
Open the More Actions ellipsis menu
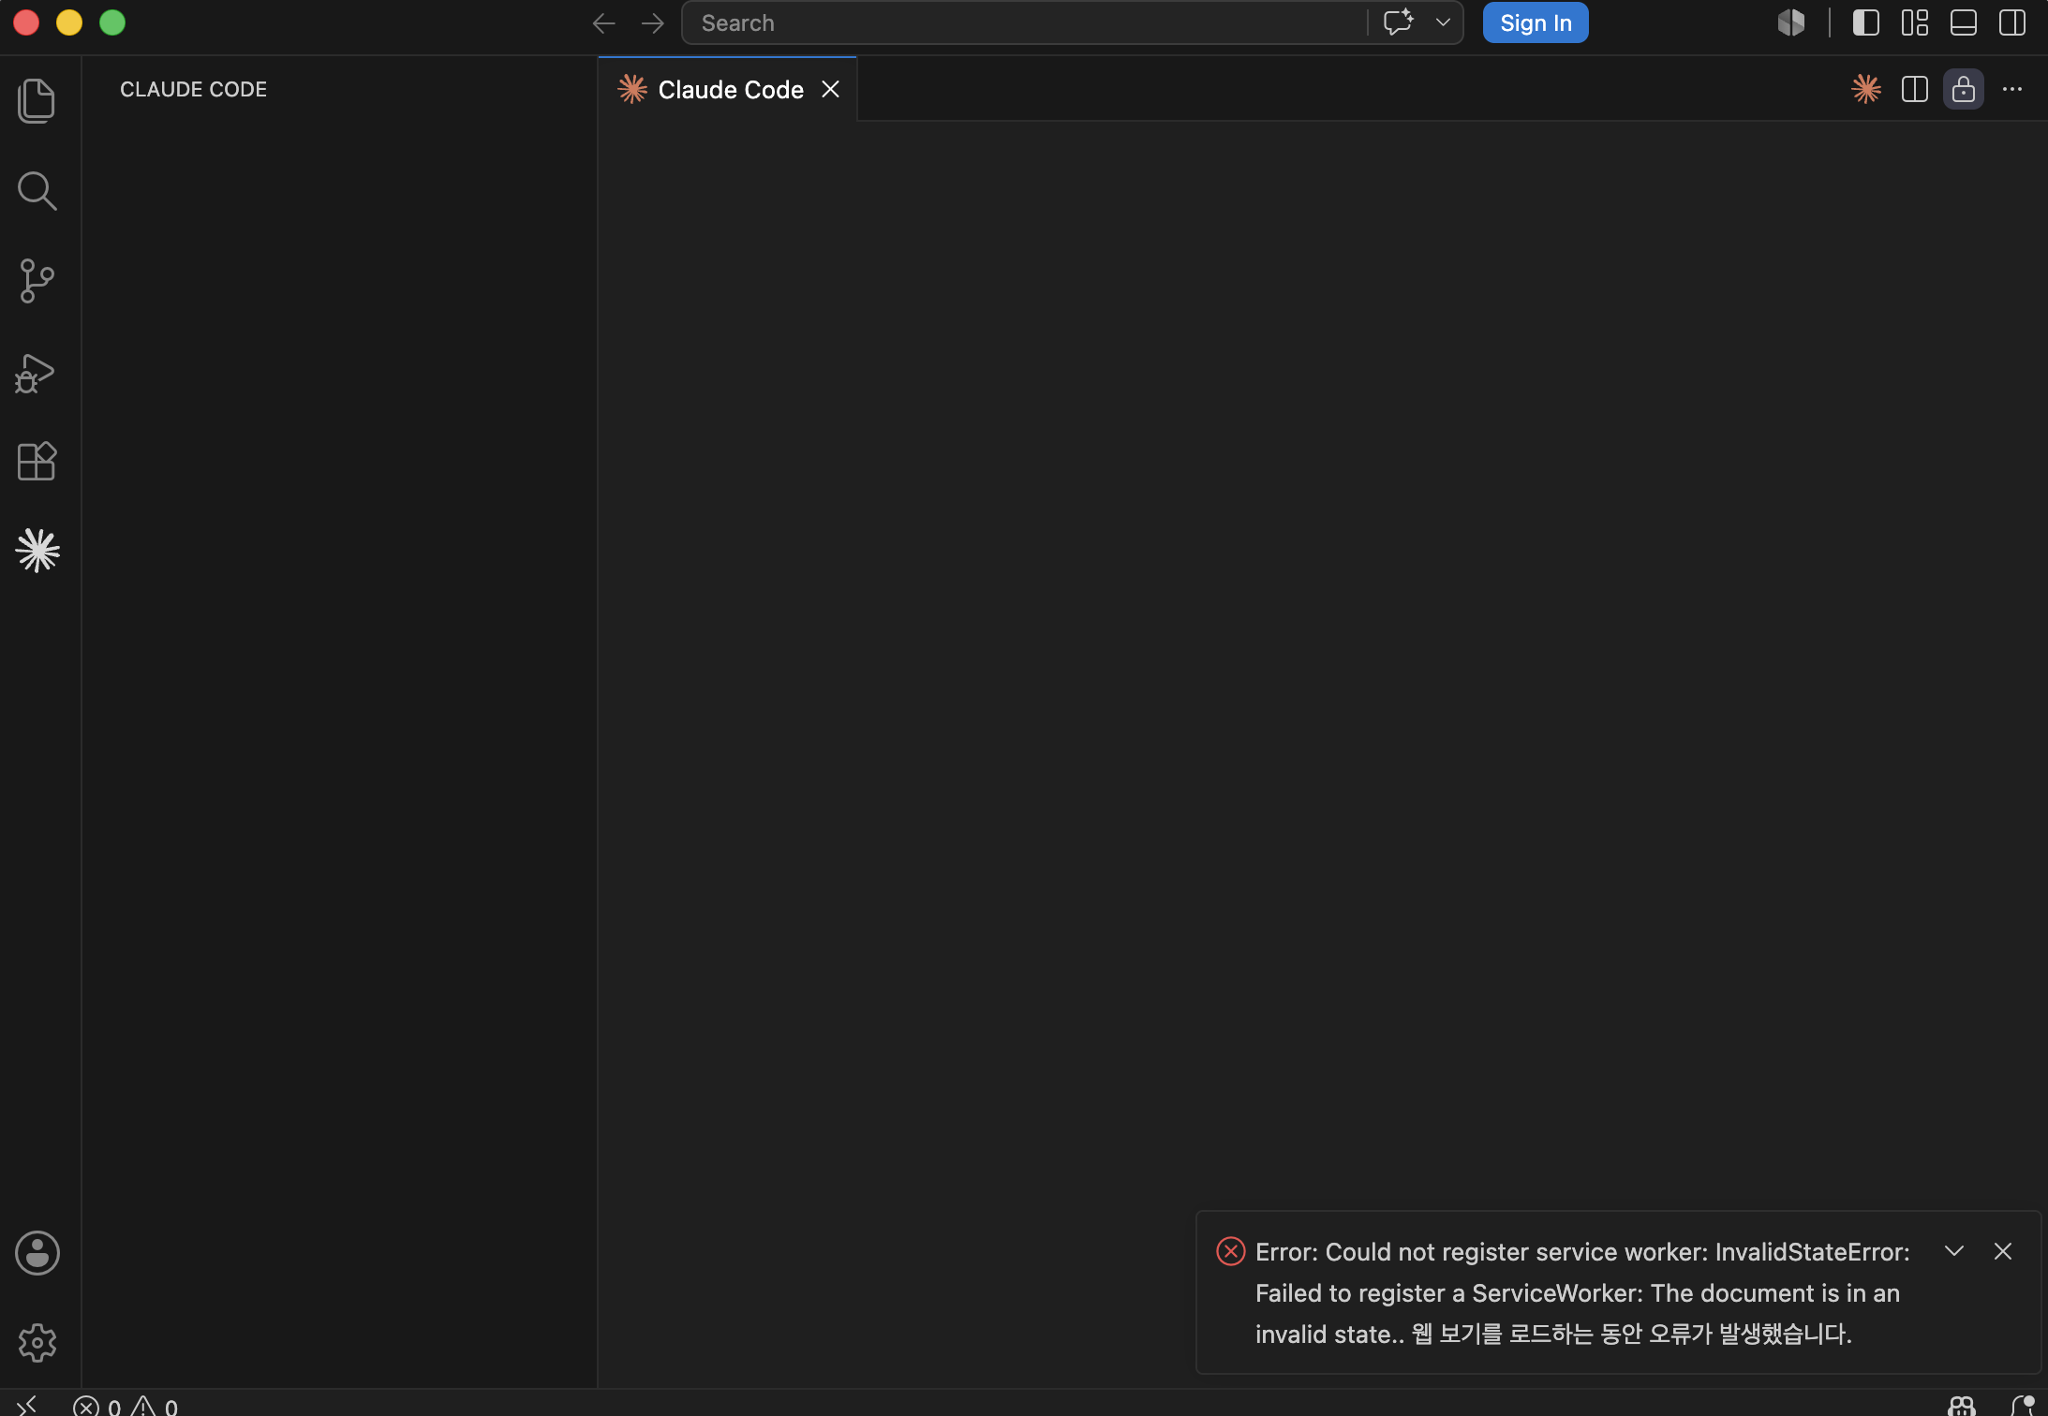[2012, 89]
